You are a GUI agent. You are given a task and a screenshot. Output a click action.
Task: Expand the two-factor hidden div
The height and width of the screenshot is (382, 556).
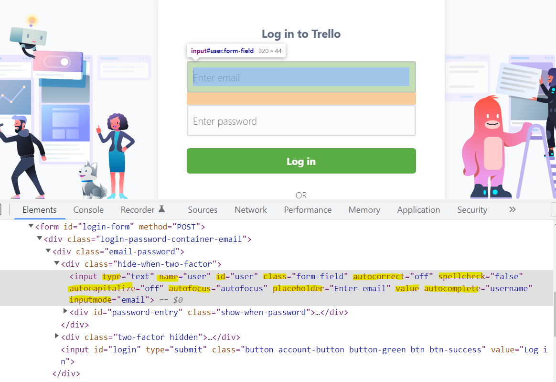click(57, 337)
